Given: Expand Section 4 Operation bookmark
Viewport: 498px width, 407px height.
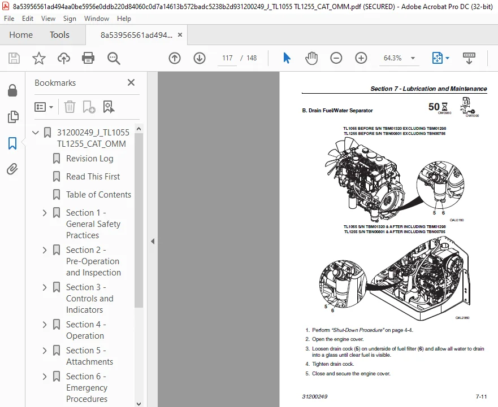Looking at the screenshot, I should pos(45,325).
